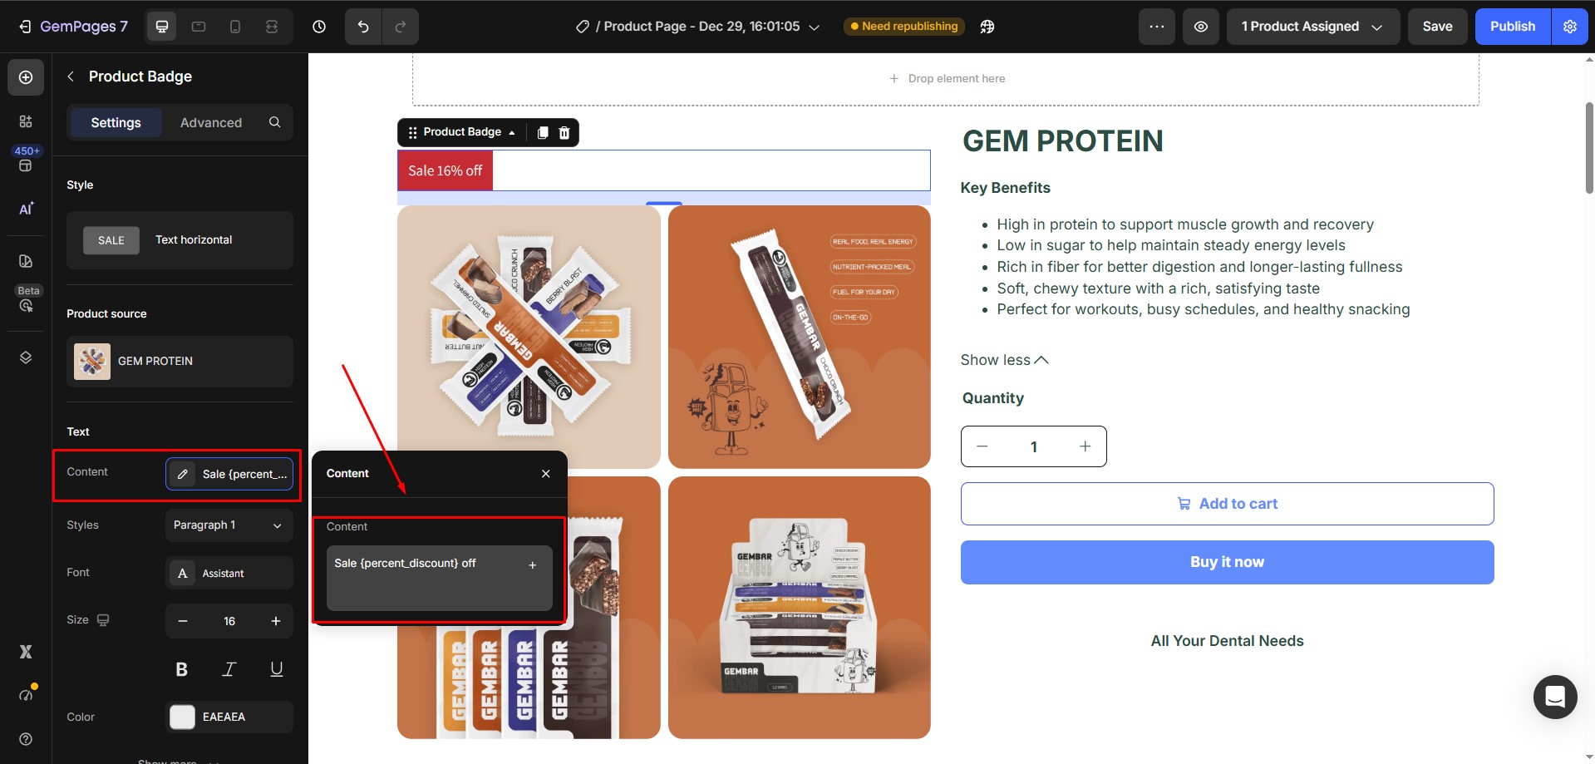Expand the 1 Product Assigned dropdown

pyautogui.click(x=1313, y=27)
